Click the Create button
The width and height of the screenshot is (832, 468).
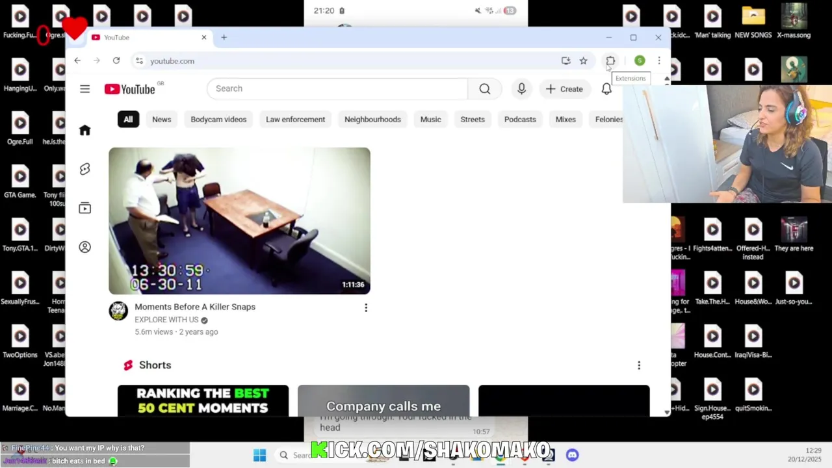coord(564,89)
